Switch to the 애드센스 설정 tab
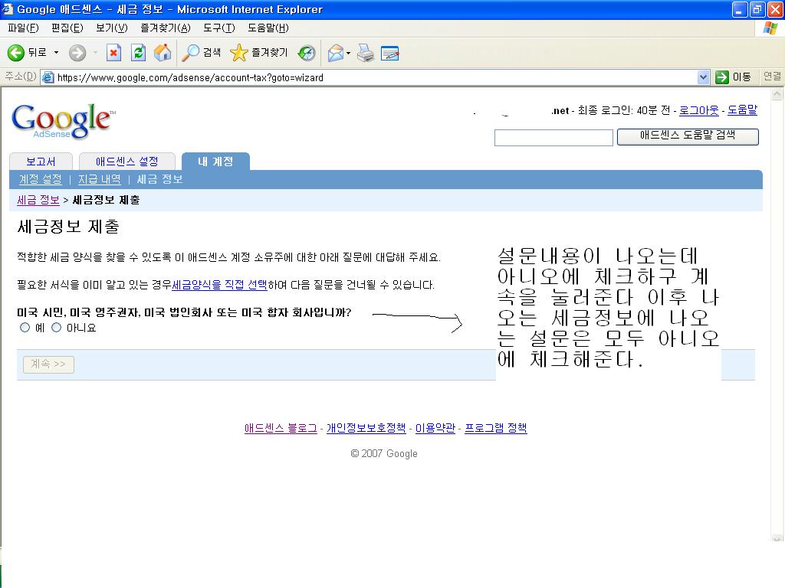785x588 pixels. click(x=127, y=162)
